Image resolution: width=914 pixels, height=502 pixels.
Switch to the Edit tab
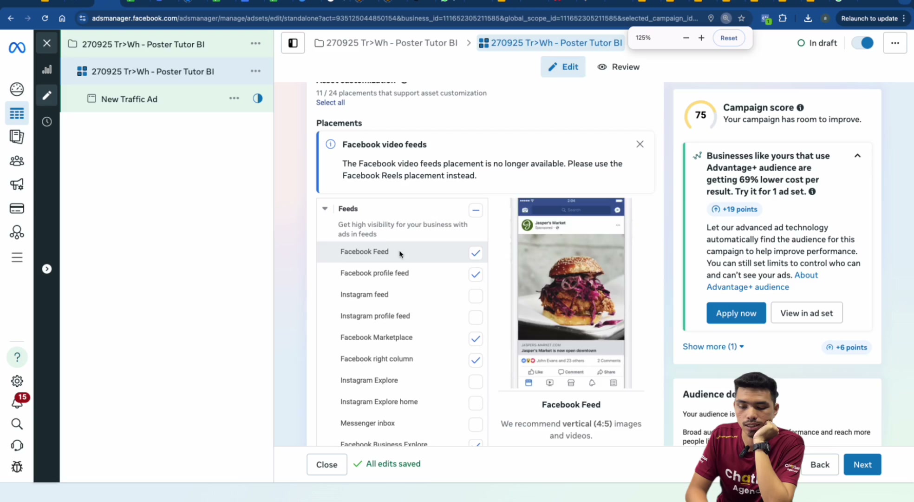click(563, 67)
